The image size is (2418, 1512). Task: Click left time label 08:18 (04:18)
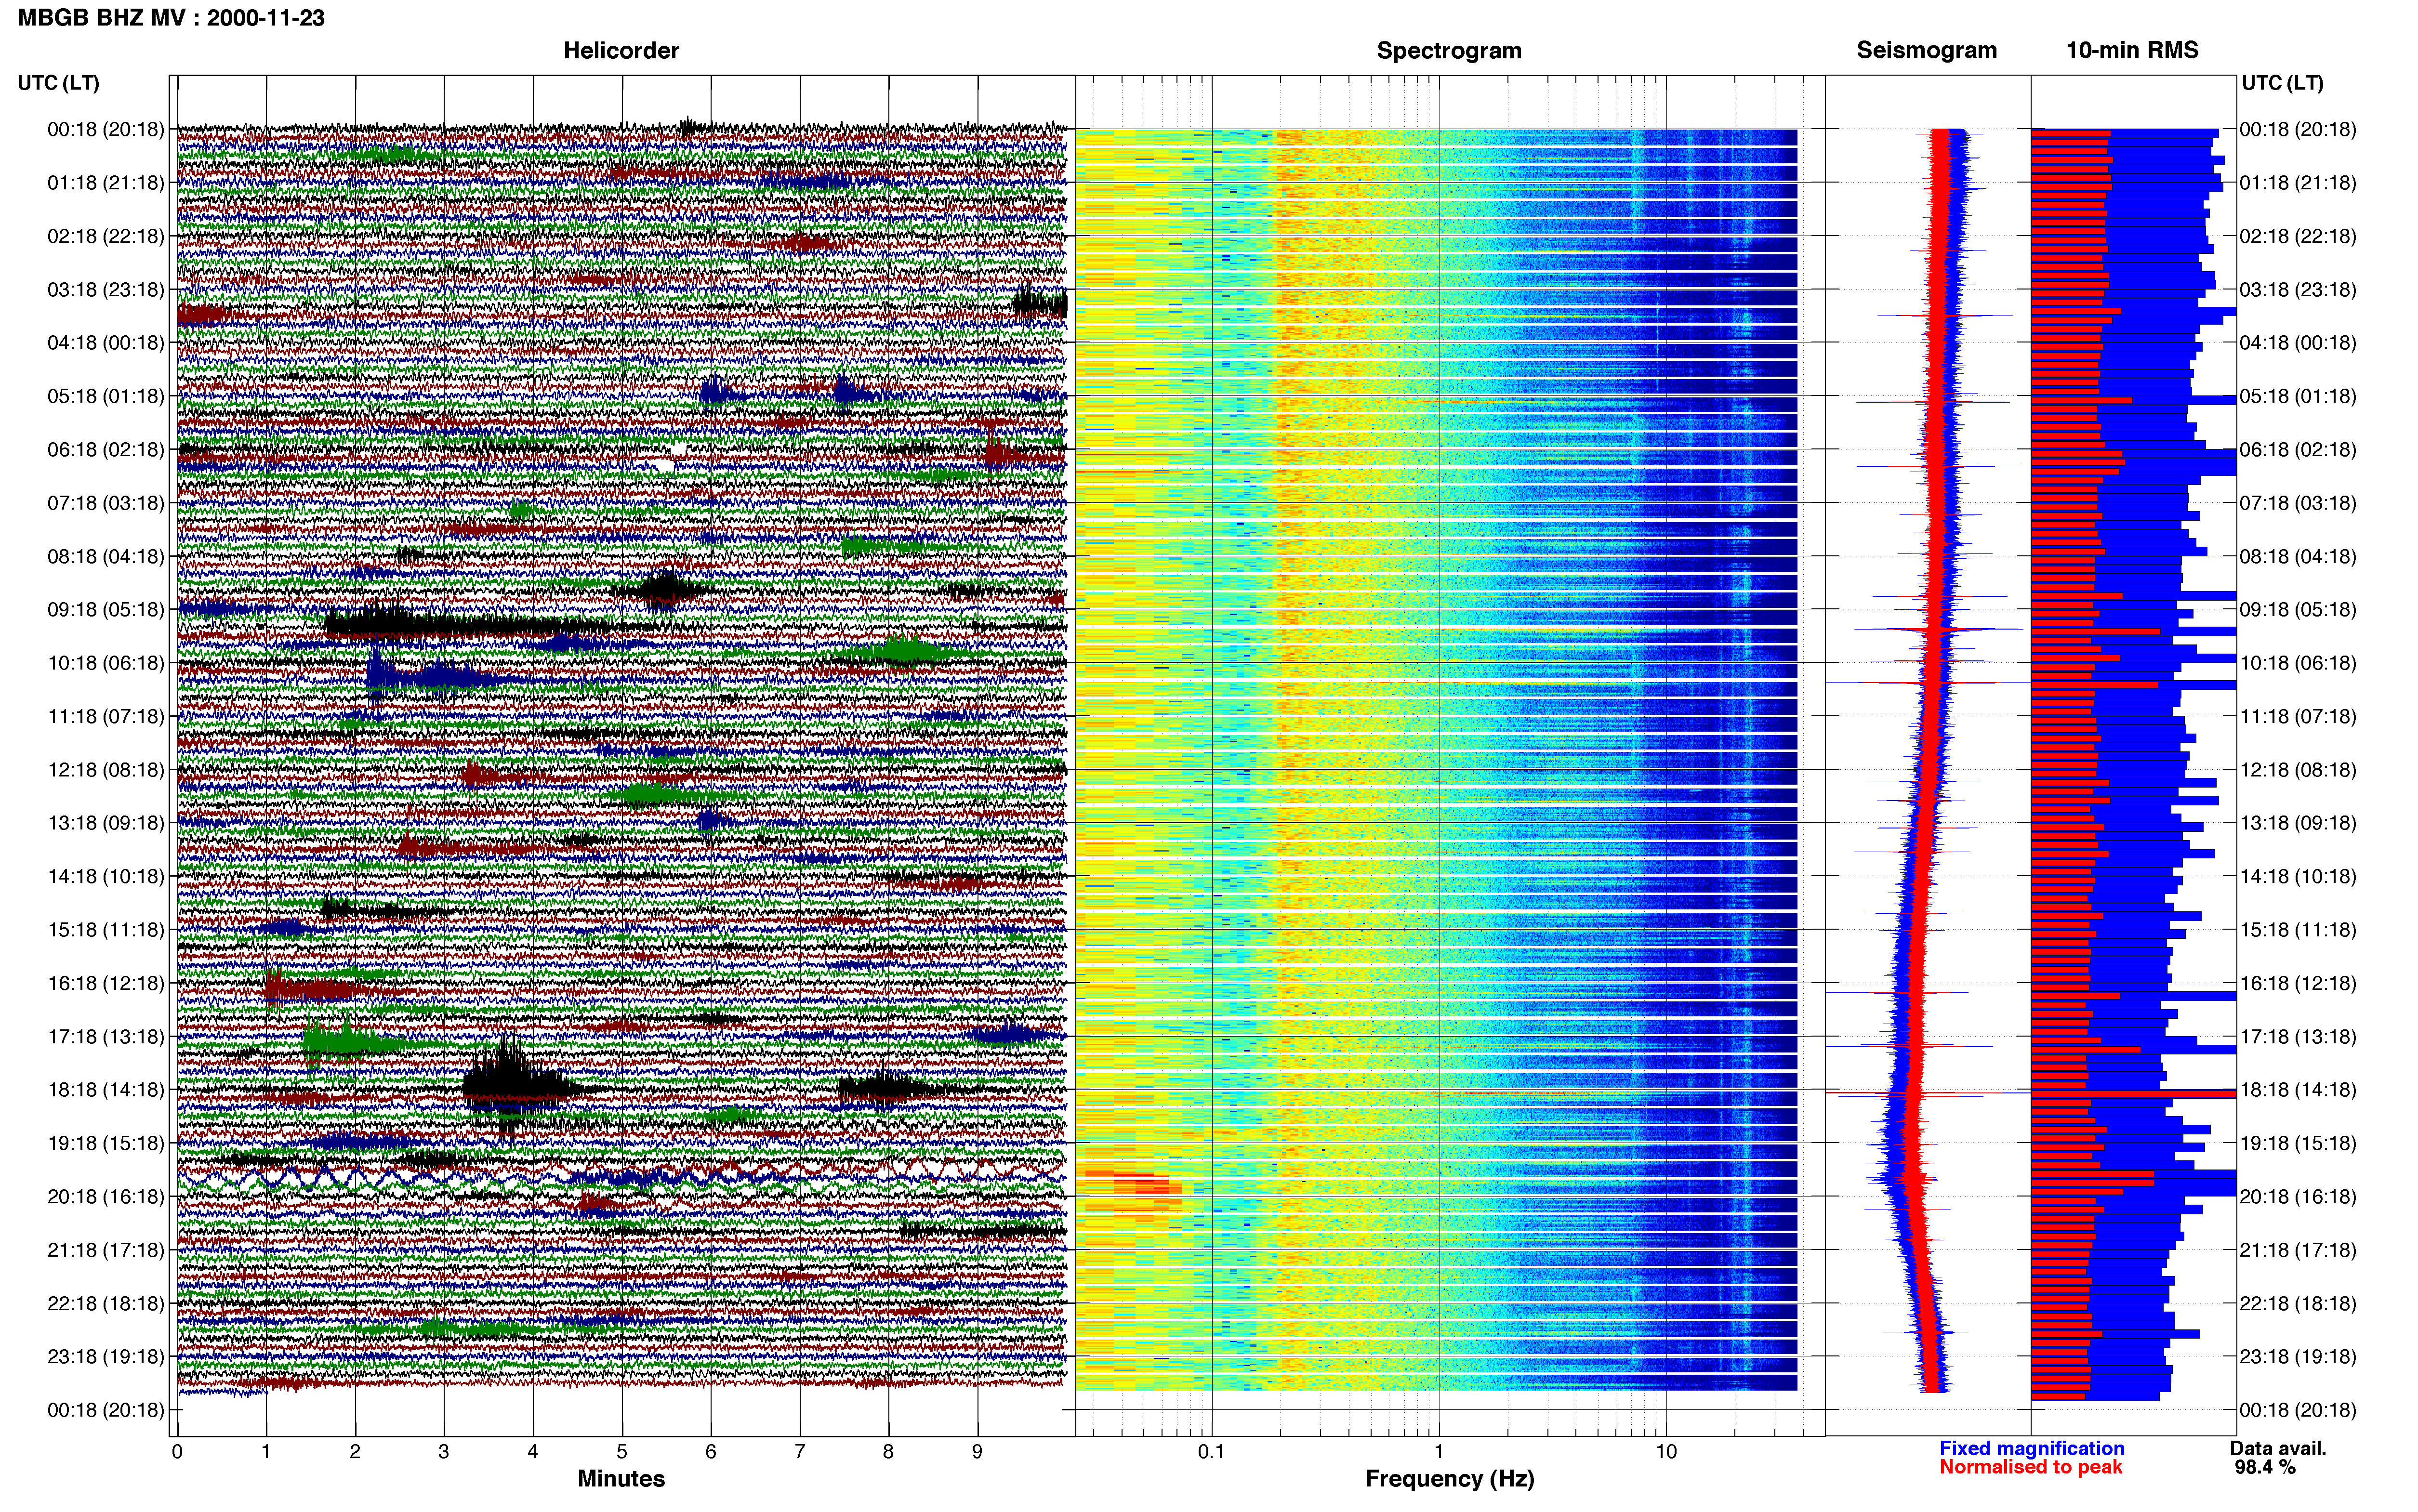click(106, 556)
